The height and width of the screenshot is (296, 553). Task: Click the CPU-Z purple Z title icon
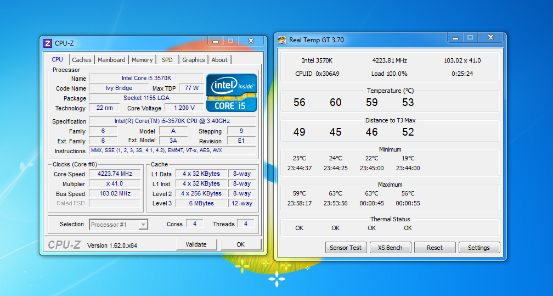point(48,43)
